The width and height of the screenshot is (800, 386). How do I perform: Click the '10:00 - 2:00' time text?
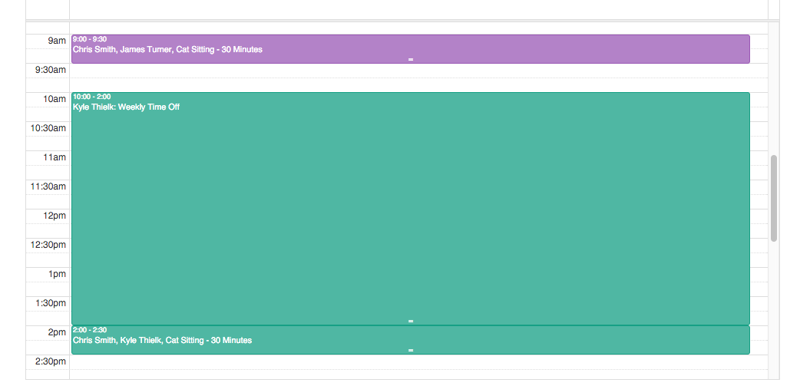[92, 97]
